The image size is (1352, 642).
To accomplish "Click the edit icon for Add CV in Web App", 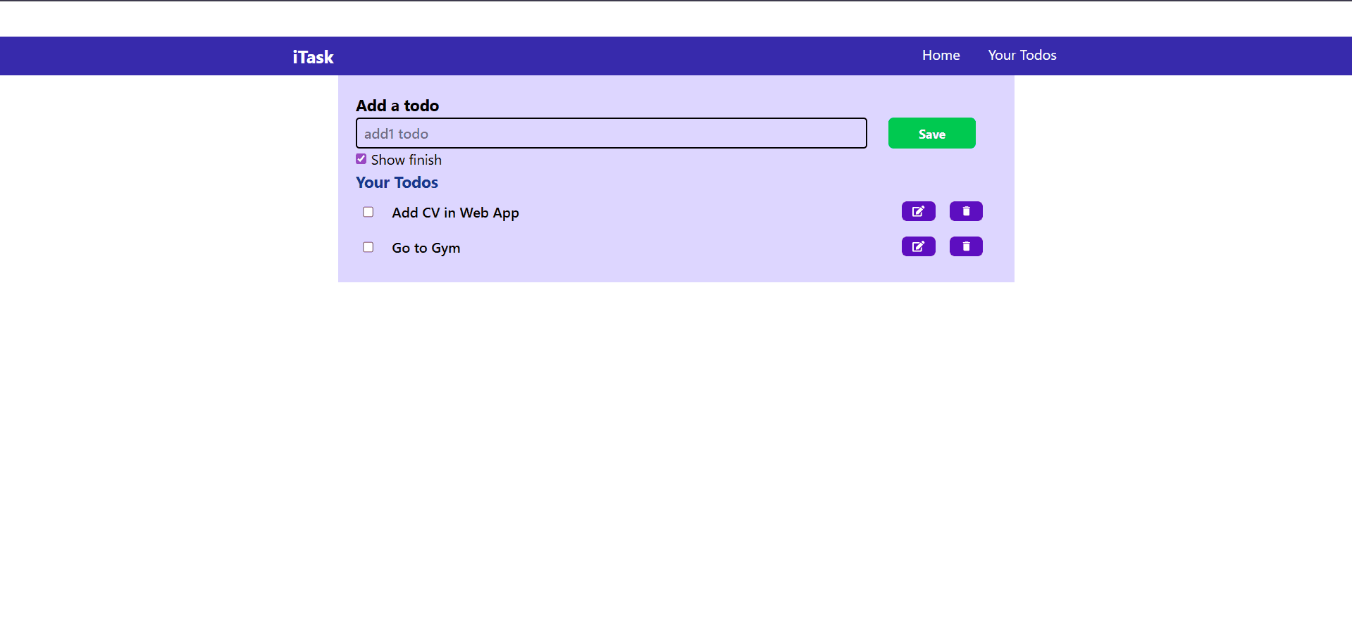I will pyautogui.click(x=917, y=211).
